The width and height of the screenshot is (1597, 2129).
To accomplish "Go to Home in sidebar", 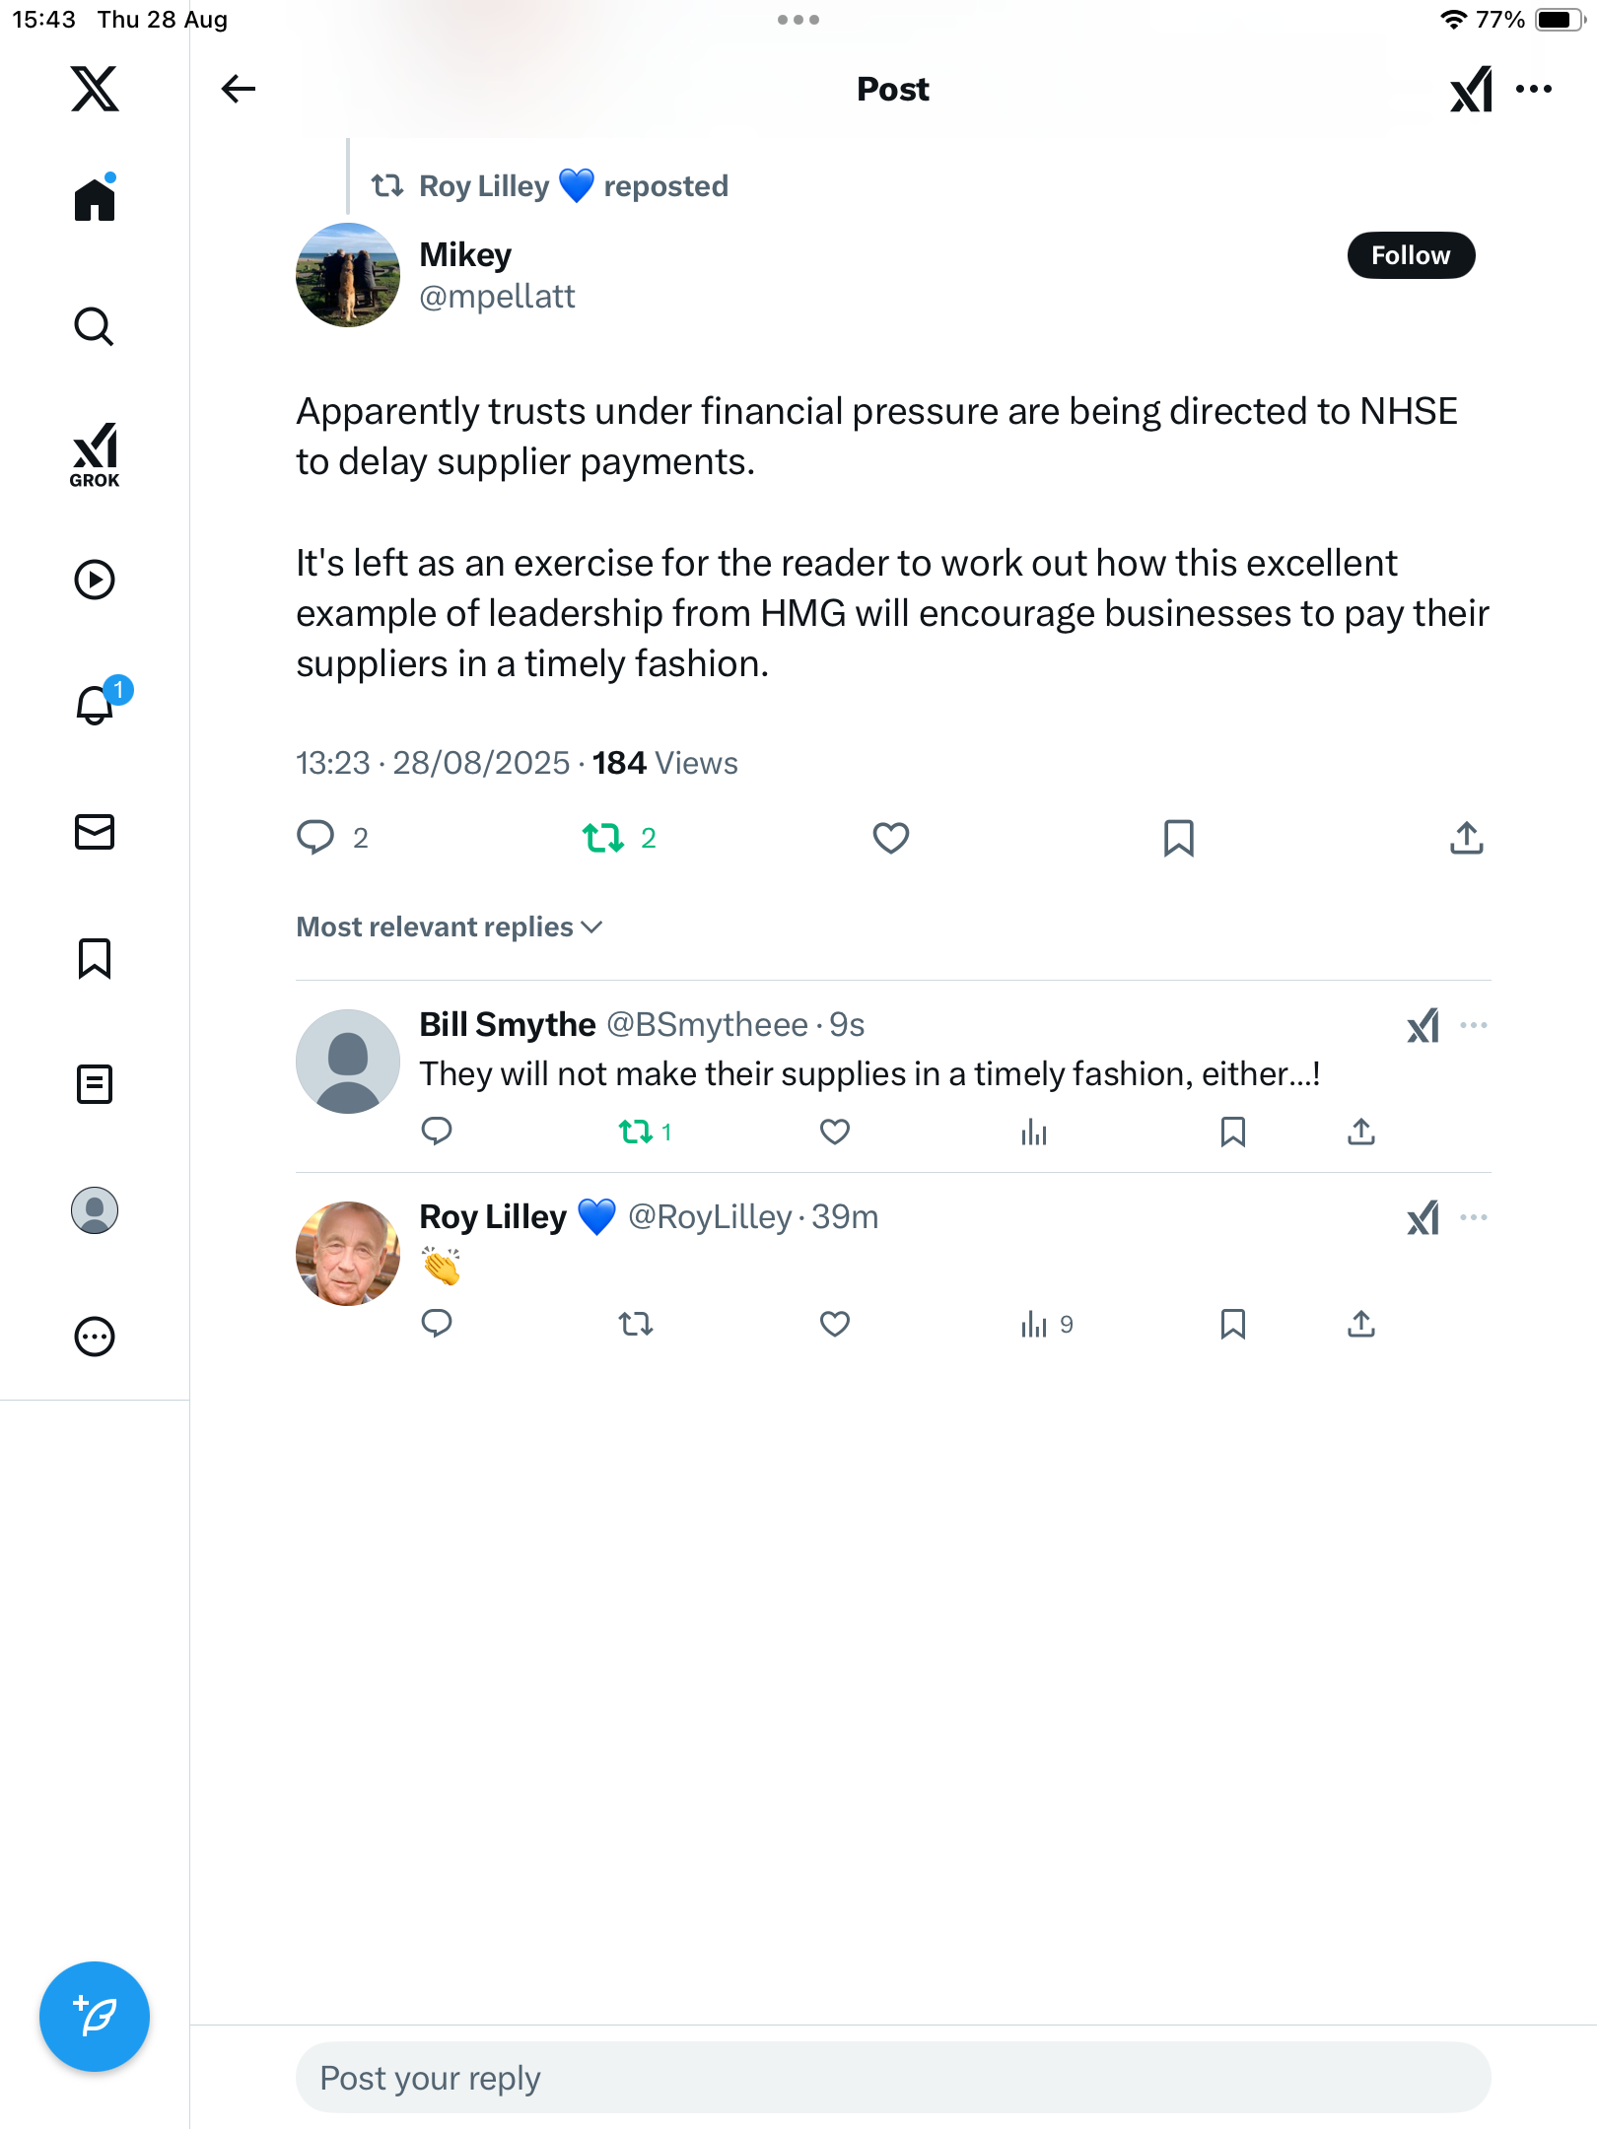I will pos(95,200).
